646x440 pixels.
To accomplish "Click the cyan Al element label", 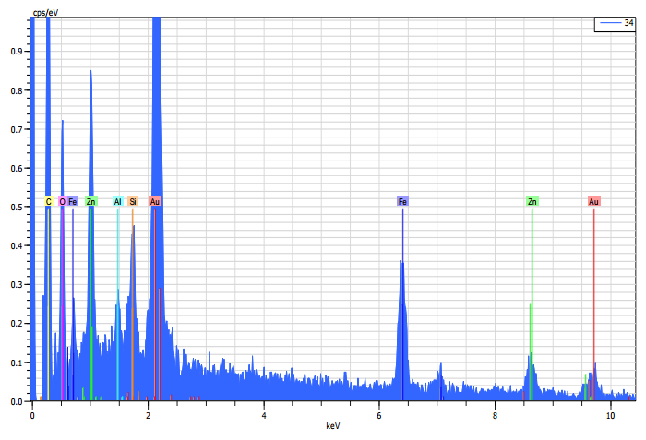I will coord(118,201).
